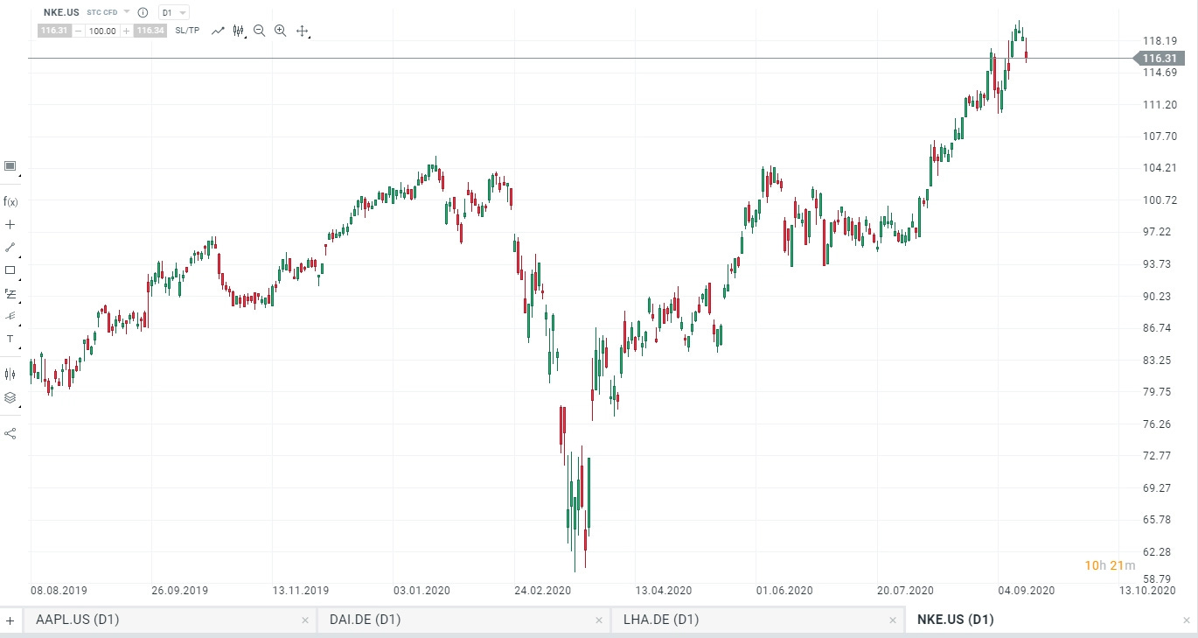Click the zoom in magnifier icon
This screenshot has width=1198, height=638.
(x=280, y=31)
